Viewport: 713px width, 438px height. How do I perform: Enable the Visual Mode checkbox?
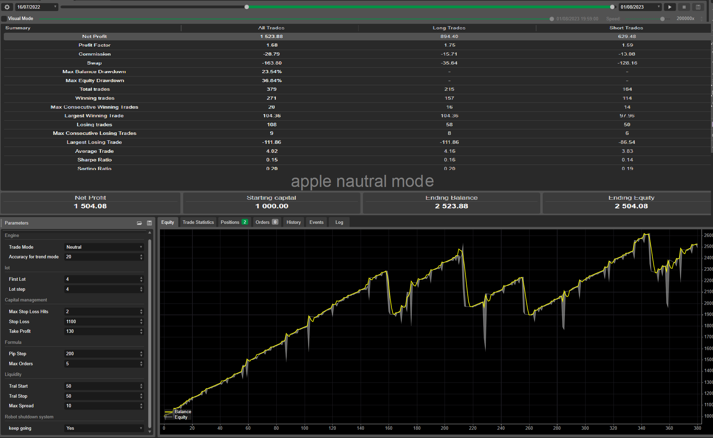coord(4,19)
